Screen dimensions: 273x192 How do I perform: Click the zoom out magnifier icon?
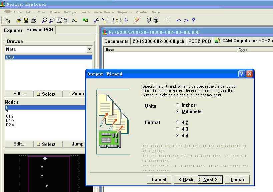[52, 20]
